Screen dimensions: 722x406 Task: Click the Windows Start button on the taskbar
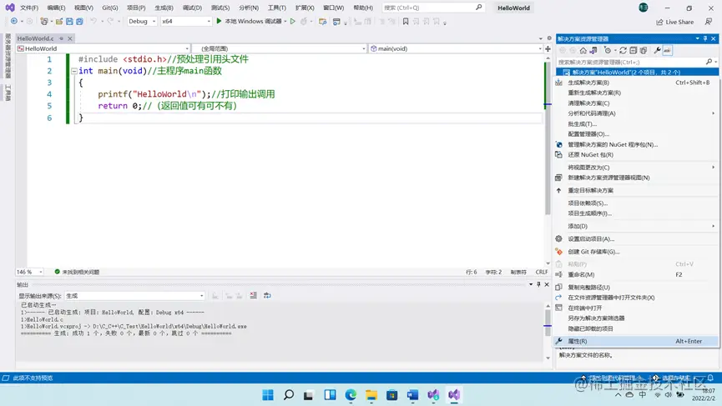268,394
